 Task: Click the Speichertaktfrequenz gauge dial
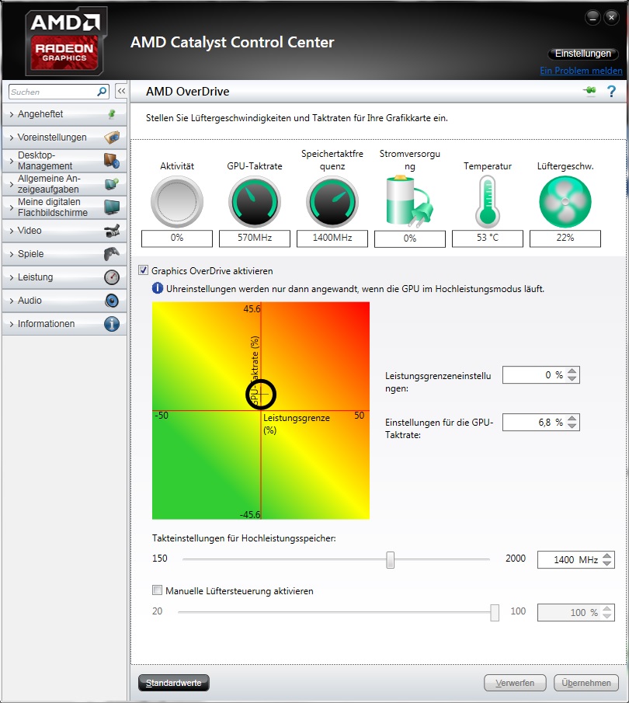point(332,202)
